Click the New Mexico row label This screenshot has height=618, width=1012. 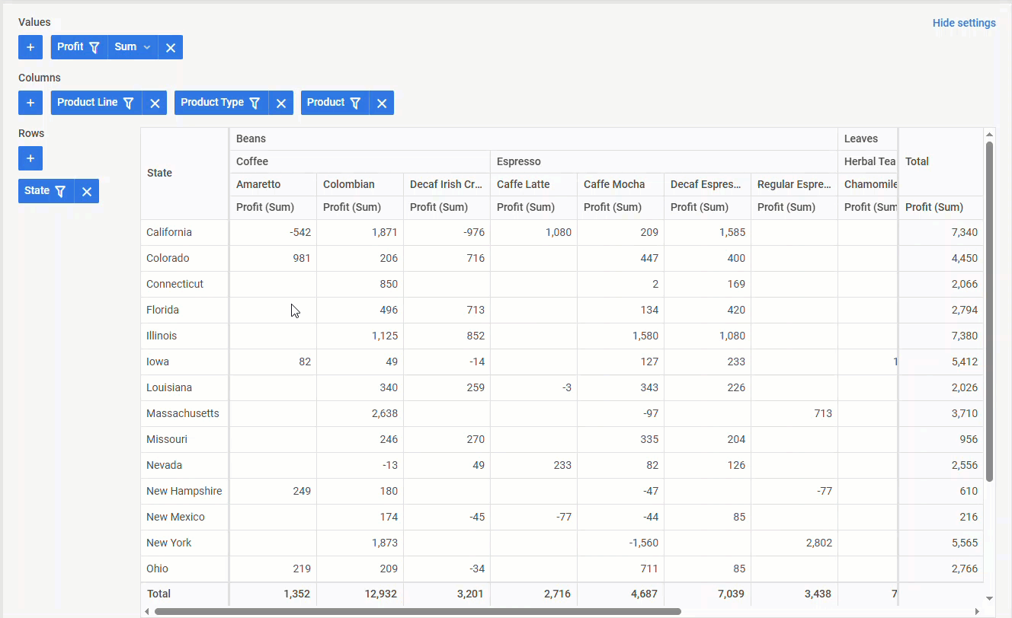(184, 518)
